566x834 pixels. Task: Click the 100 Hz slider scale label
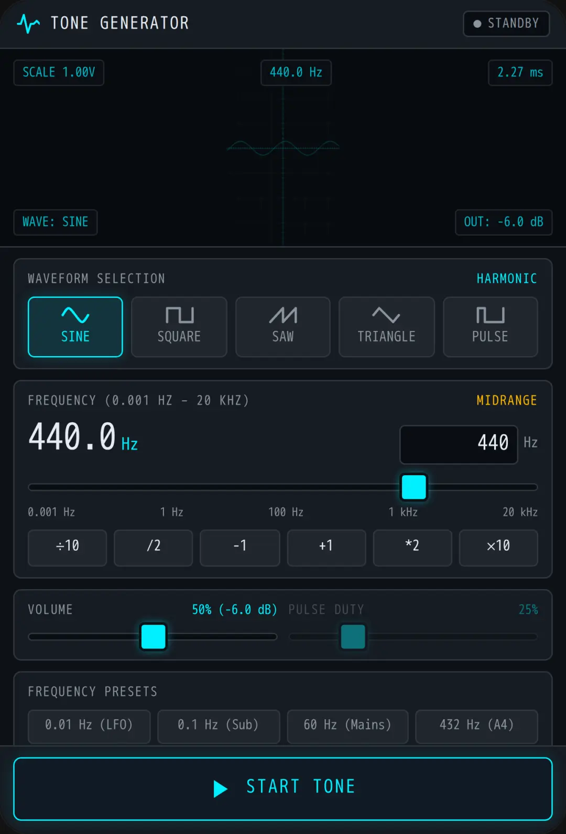click(286, 512)
